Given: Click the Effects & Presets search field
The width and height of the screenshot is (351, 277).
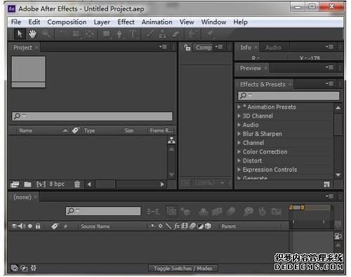Looking at the screenshot, I should point(289,95).
